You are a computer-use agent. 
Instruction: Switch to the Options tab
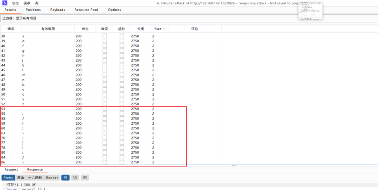point(114,10)
